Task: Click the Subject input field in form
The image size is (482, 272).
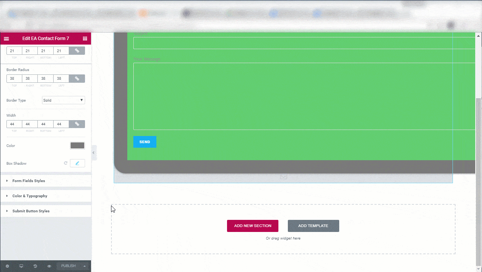Action: tap(304, 43)
